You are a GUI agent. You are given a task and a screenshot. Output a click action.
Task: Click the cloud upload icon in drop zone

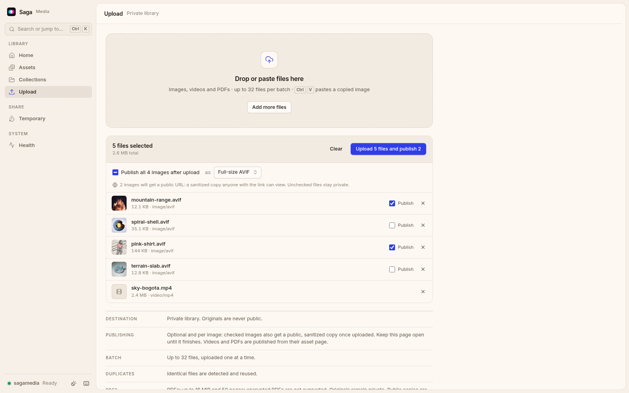tap(269, 60)
